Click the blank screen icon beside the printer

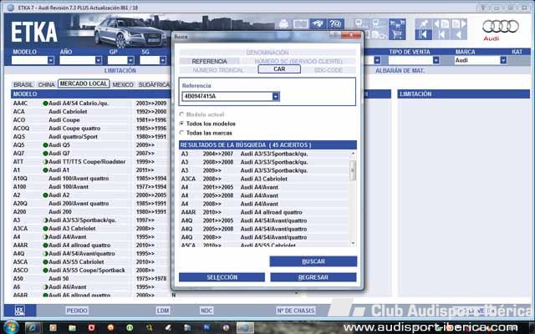pos(301,24)
